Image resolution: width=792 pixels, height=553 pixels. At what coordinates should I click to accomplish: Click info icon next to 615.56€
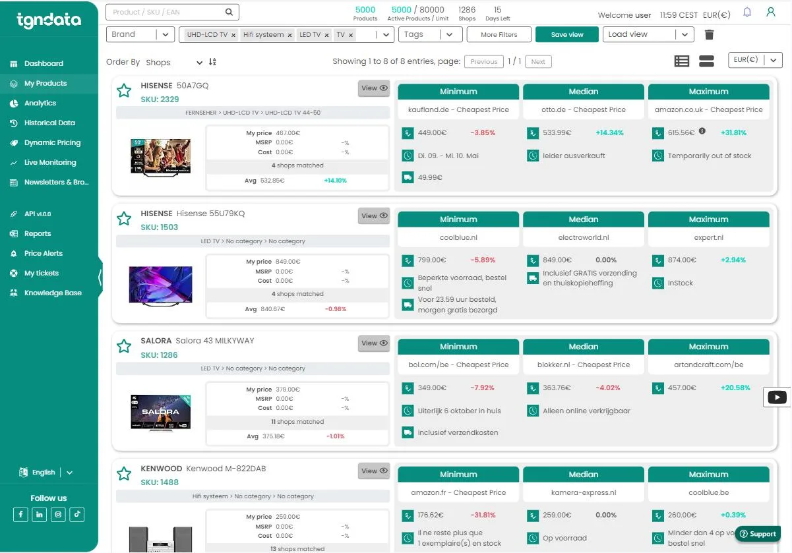(x=702, y=131)
